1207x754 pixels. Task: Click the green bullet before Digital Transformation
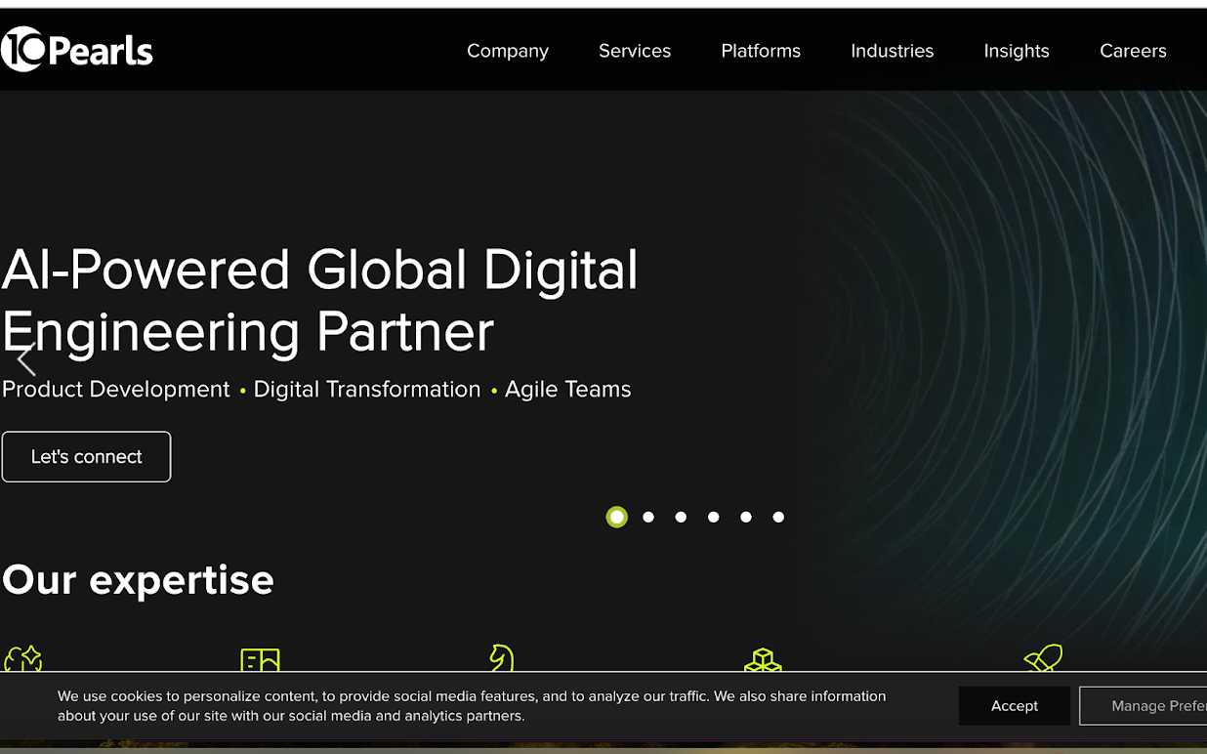(x=242, y=391)
